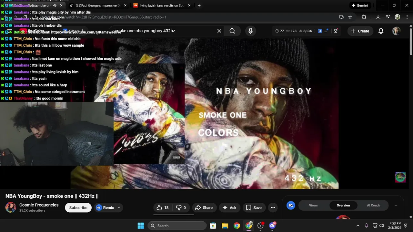Viewport: 413px width, 232px height.
Task: Open Discord from the taskbar
Action: [272, 226]
